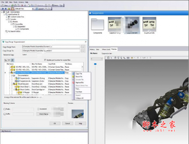Enable the Increment checkbox

[38, 109]
